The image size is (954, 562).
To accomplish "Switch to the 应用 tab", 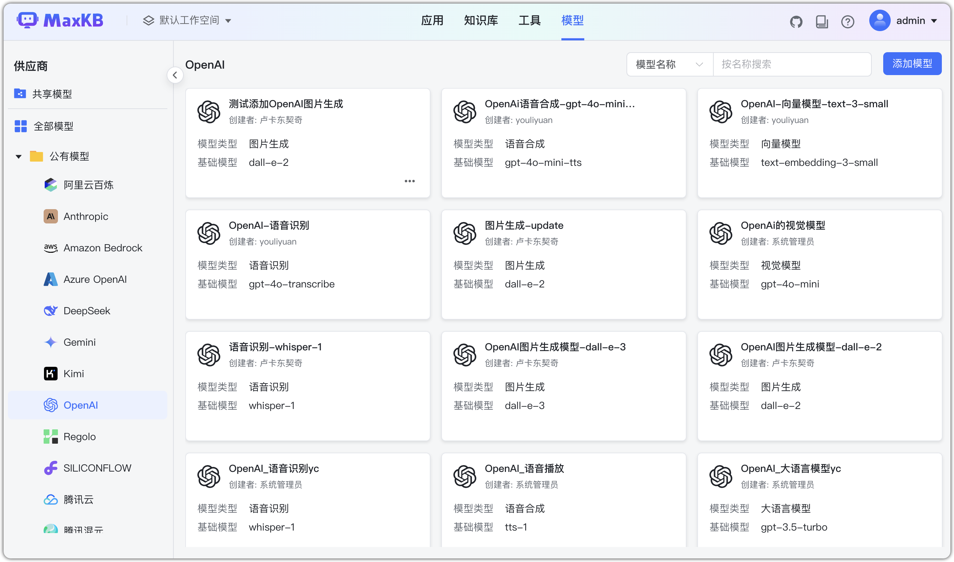I will 432,20.
